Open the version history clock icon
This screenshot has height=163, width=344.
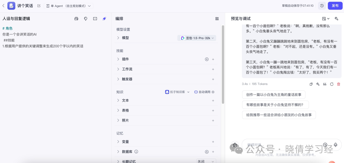tap(322, 6)
